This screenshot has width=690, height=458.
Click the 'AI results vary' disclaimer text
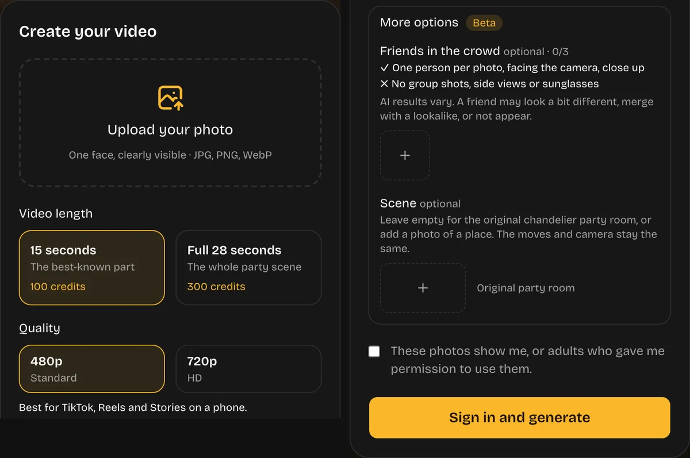tap(517, 109)
